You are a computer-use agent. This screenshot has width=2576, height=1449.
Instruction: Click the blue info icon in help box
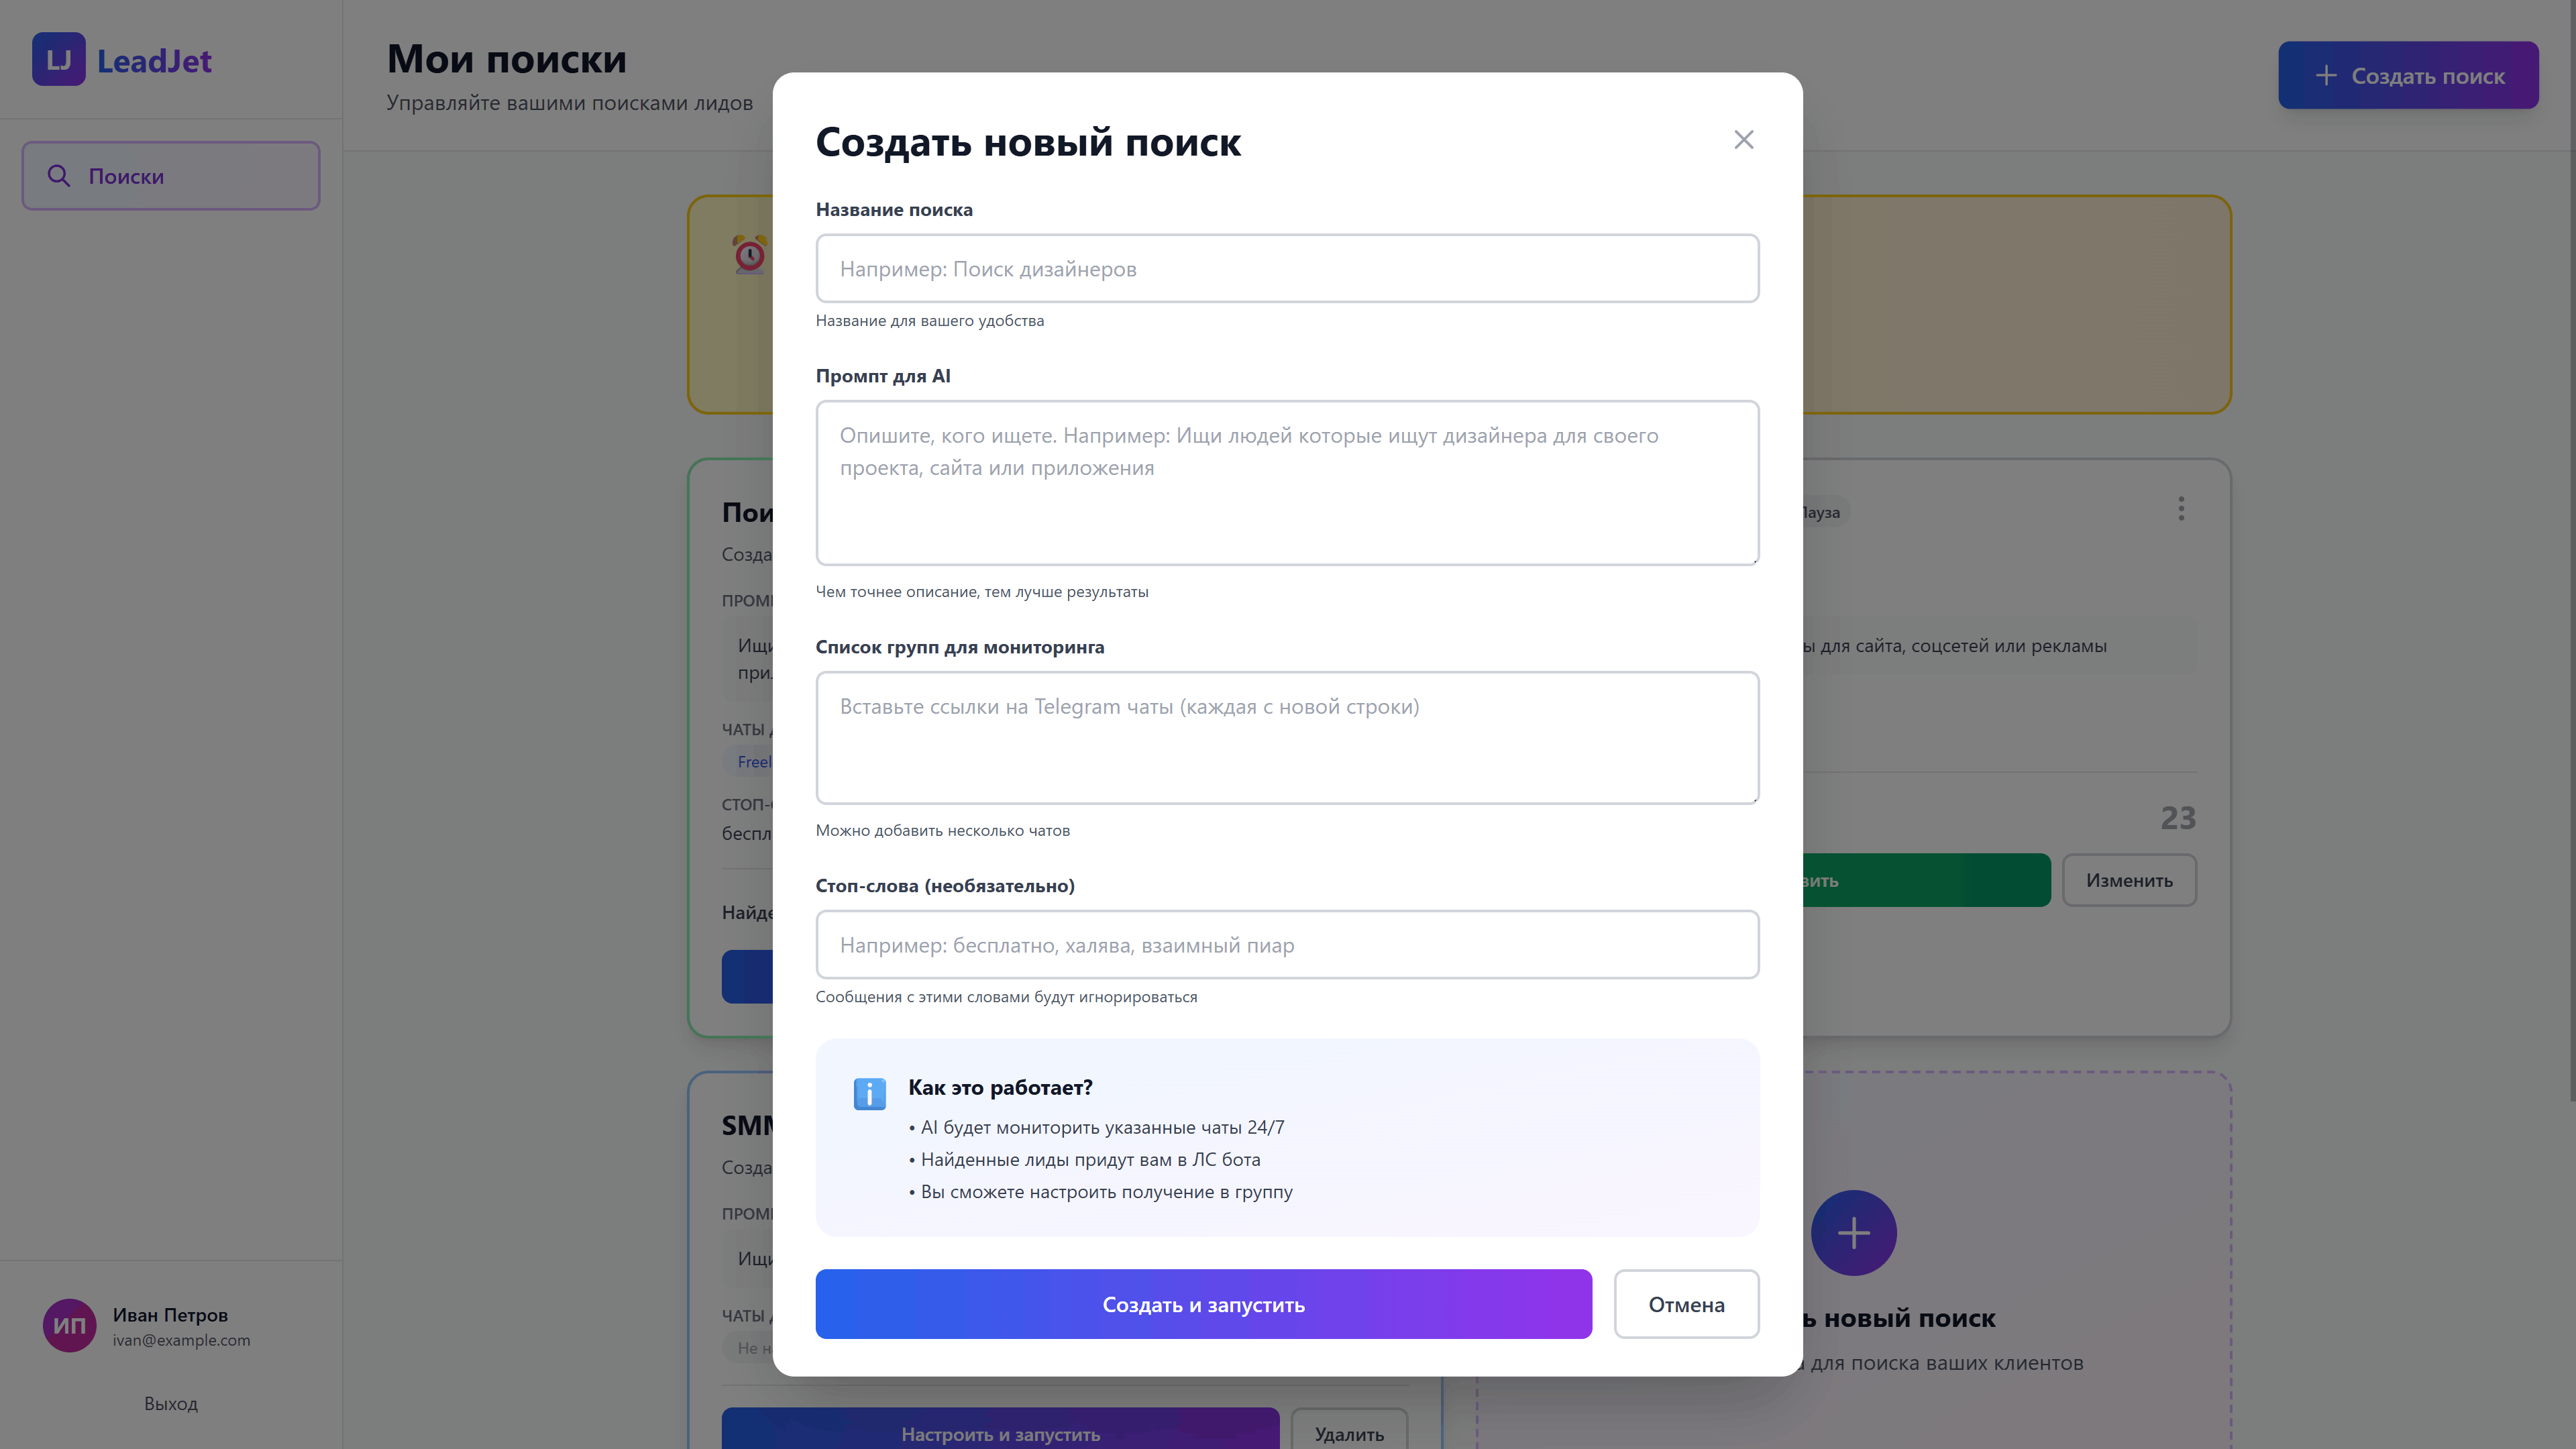tap(869, 1094)
